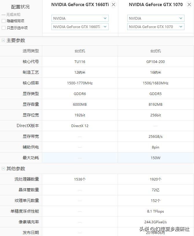Click the 16纳米 process cell
Image resolution: width=194 pixels, height=236 pixels.
(156, 73)
